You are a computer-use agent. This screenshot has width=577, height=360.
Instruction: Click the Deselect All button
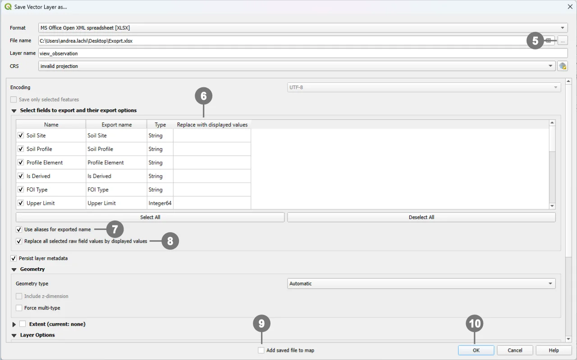coord(421,217)
